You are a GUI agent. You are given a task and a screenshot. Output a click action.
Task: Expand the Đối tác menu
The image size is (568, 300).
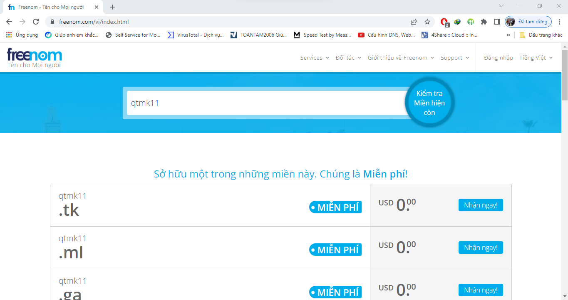tap(348, 58)
